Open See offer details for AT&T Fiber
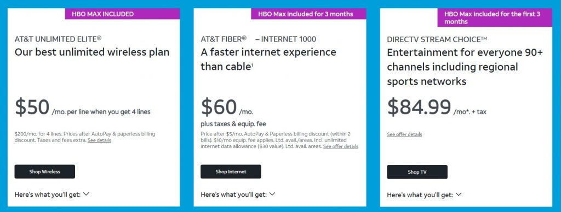Image resolution: width=561 pixels, height=212 pixels. (341, 146)
